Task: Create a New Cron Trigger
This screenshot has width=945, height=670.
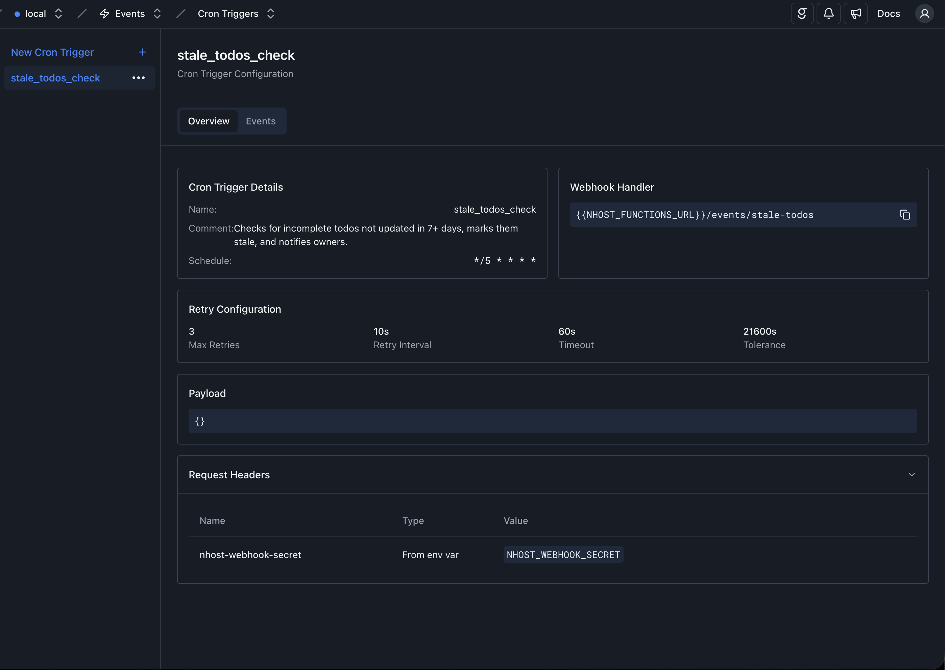Action: pyautogui.click(x=52, y=52)
